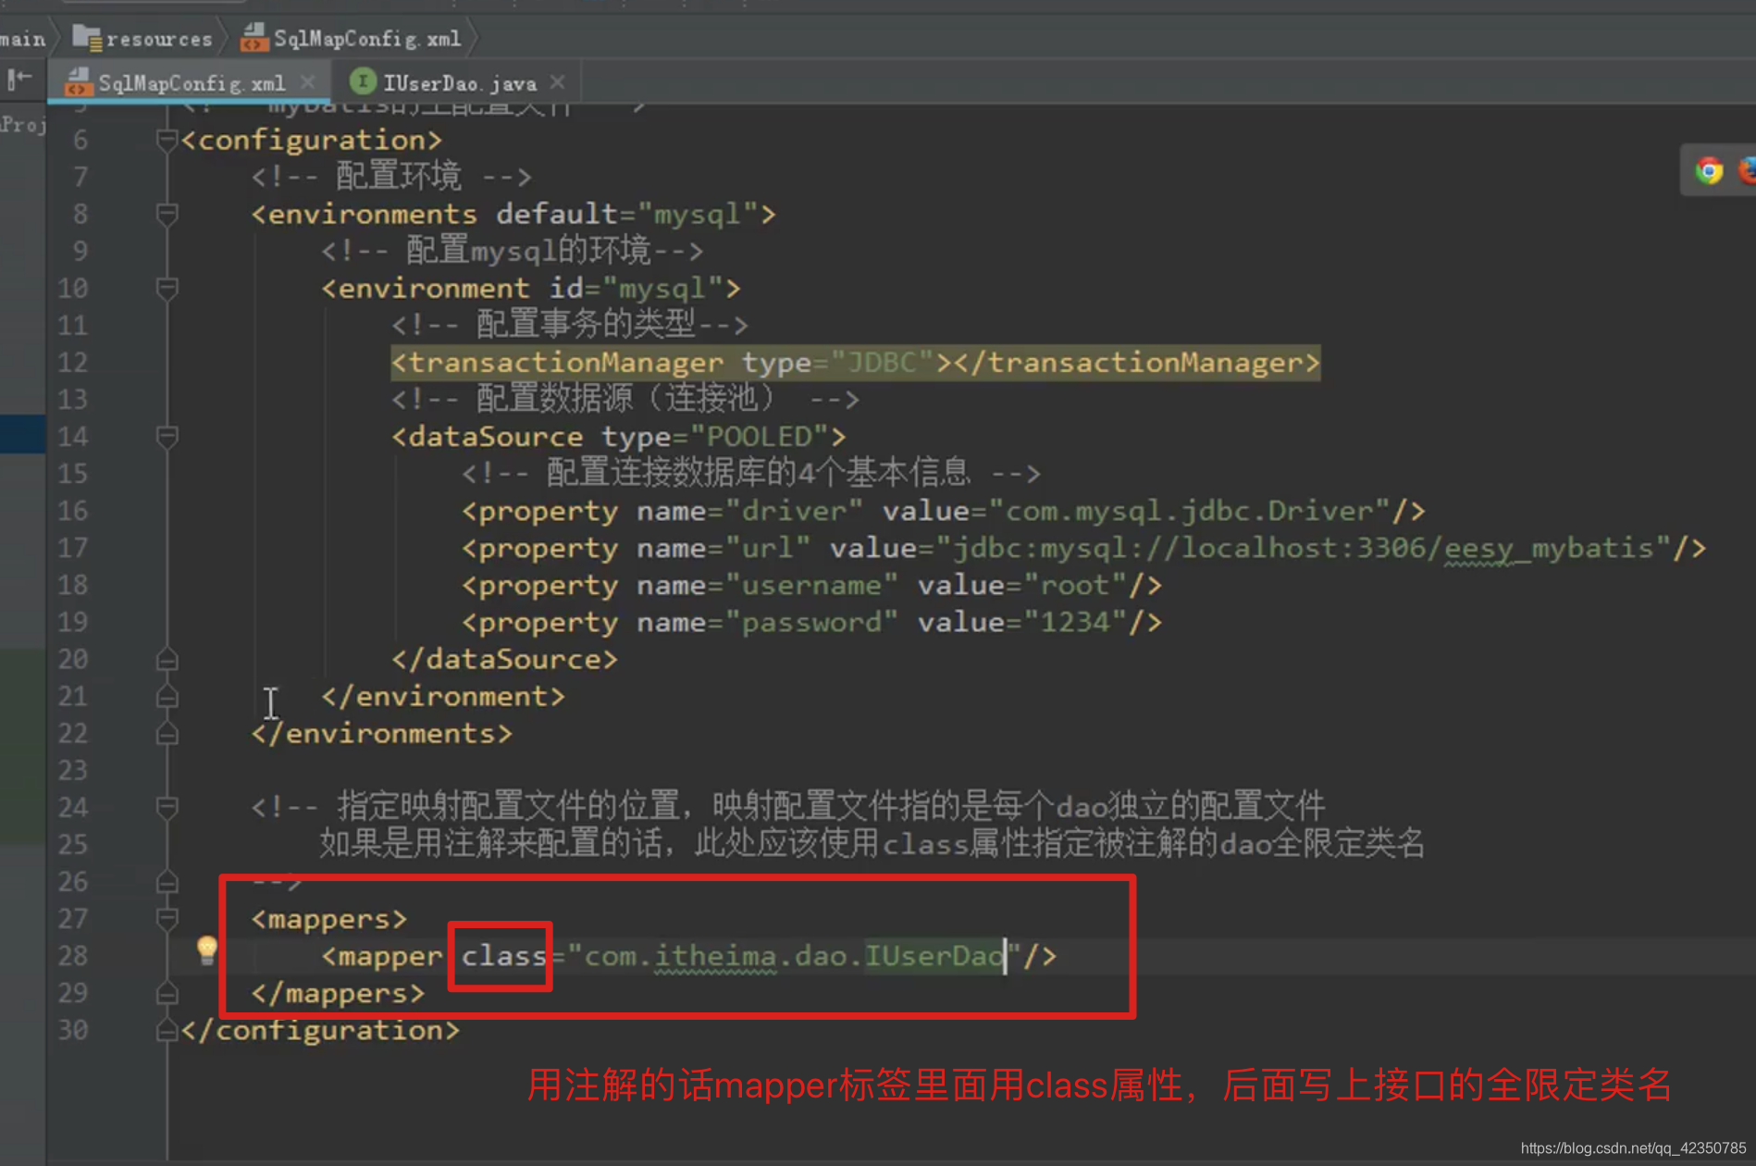The image size is (1756, 1166).
Task: Collapse the comment block on line 24
Action: 167,808
